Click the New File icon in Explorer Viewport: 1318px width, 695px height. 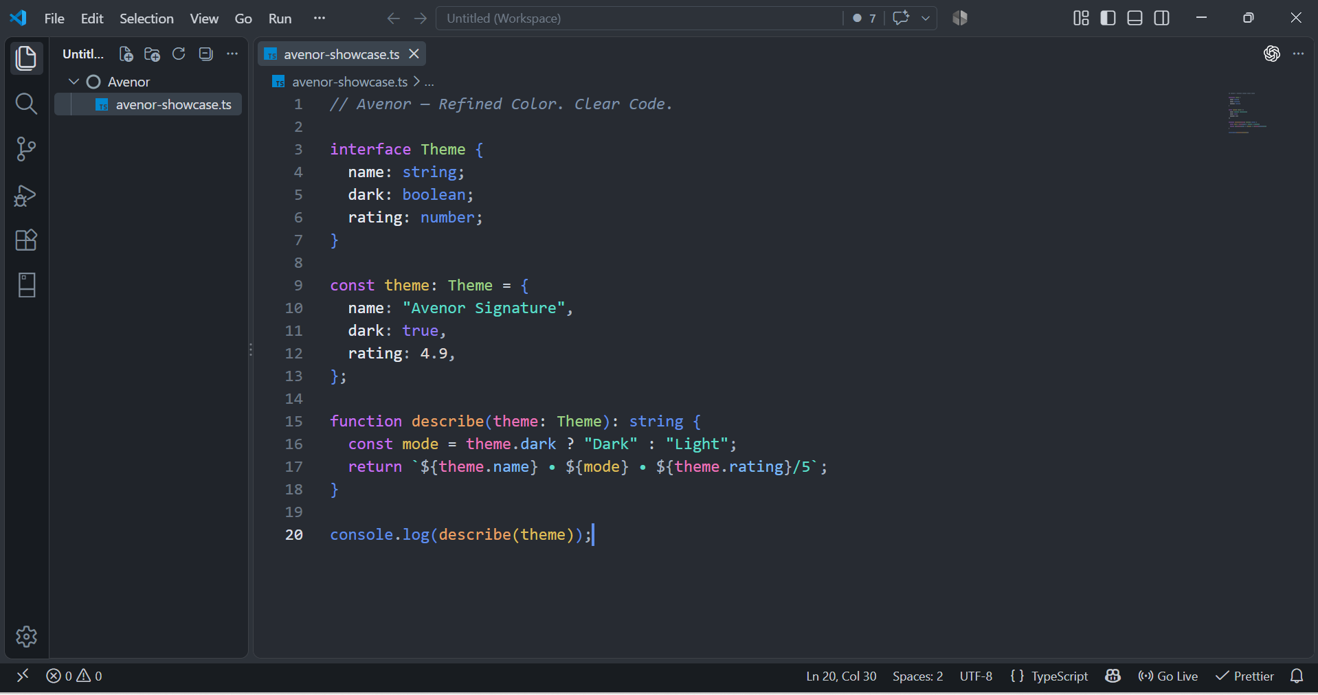(x=126, y=54)
